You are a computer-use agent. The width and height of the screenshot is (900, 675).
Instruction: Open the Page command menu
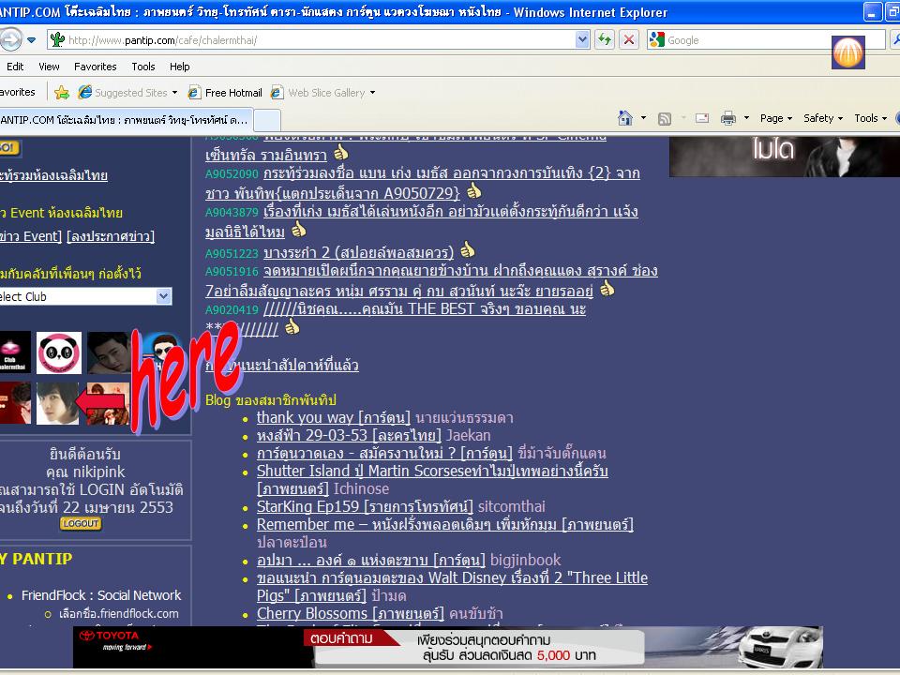pos(776,118)
